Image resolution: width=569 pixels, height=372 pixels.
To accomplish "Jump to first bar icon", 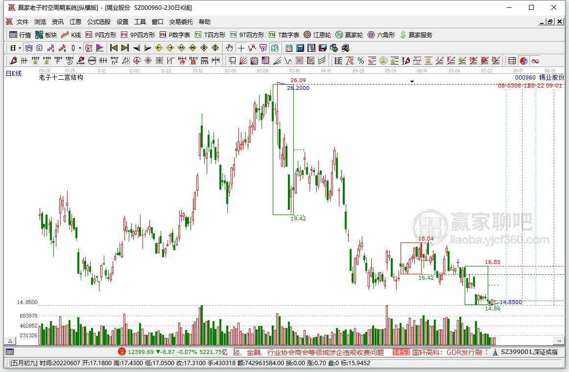I will (x=114, y=48).
